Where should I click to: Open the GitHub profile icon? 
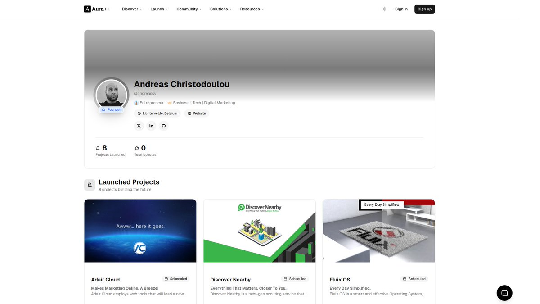164,126
